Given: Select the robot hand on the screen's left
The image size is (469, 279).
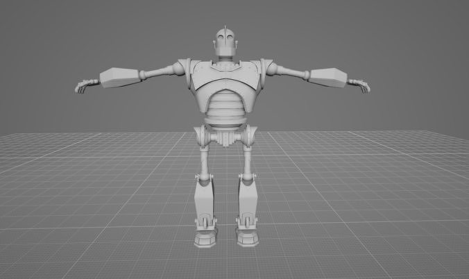Looking at the screenshot, I should tap(87, 85).
